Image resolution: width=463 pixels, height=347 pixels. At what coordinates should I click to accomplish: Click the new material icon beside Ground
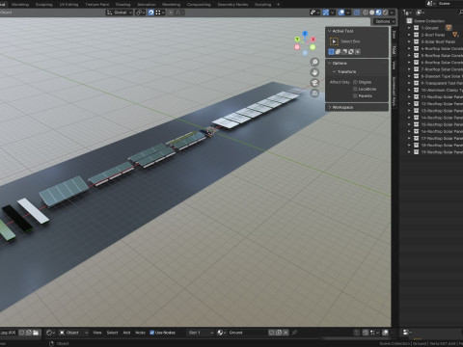(x=279, y=333)
